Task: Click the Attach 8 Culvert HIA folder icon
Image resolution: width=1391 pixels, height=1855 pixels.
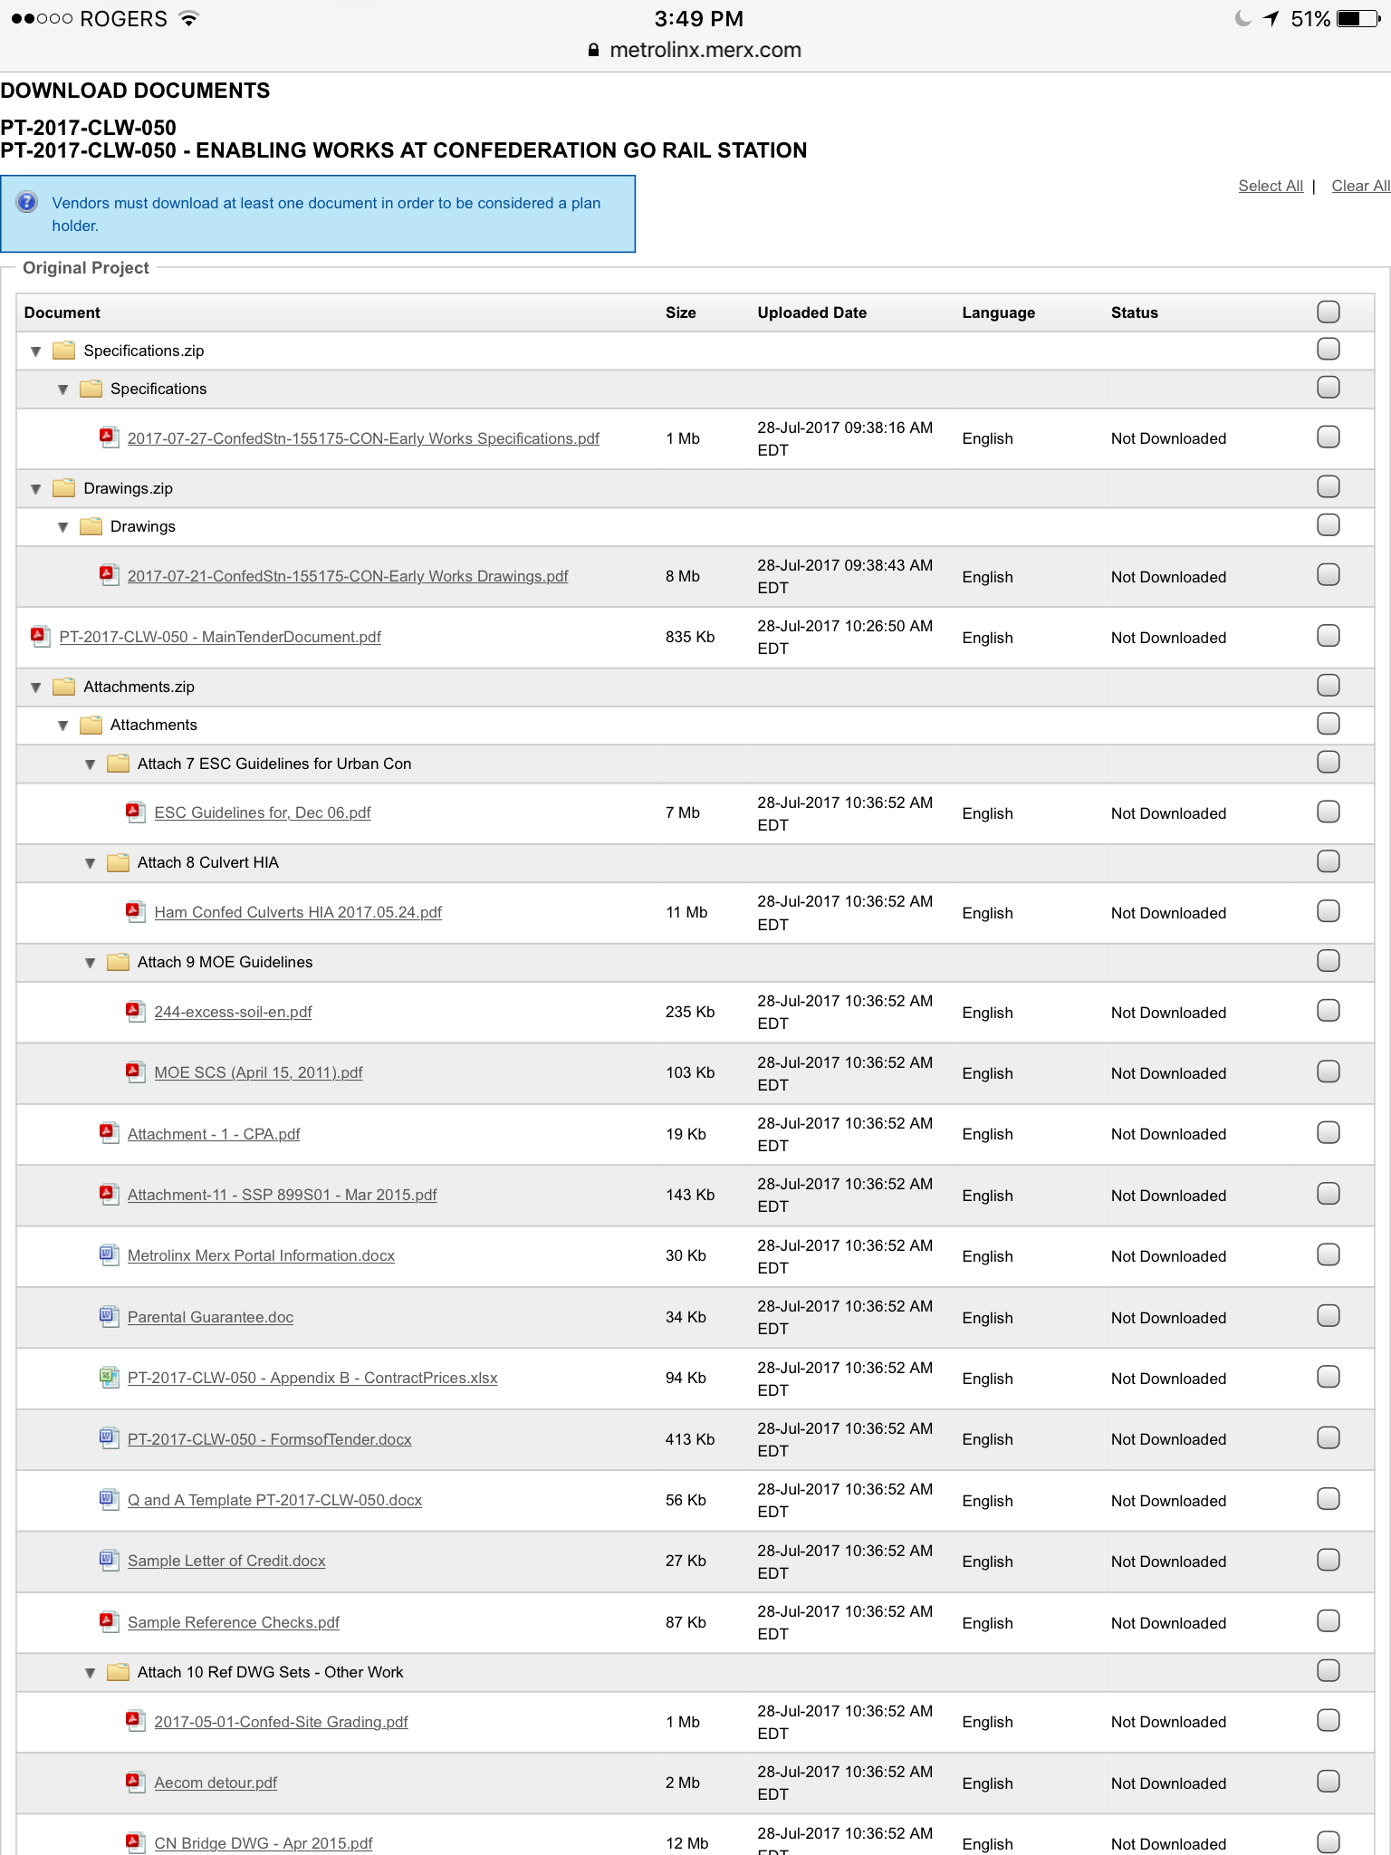Action: pos(118,862)
